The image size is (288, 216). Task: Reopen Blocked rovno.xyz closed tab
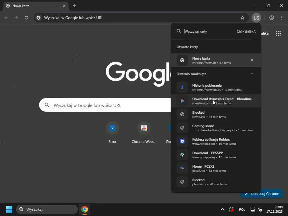216,114
